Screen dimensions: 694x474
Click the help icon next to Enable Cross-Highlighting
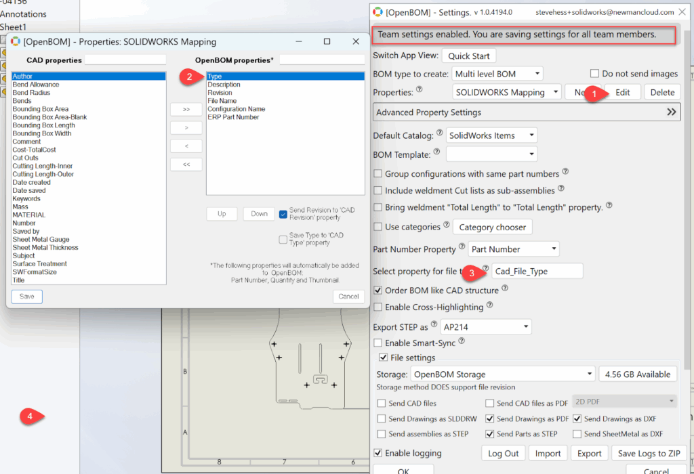point(490,305)
